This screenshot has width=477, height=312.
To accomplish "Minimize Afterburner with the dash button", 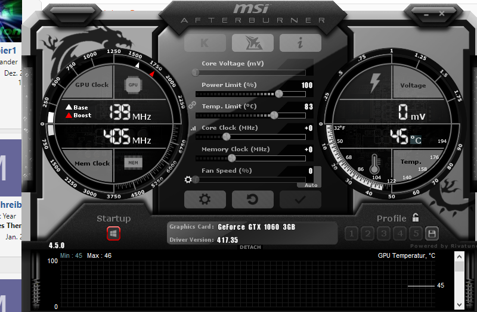I will 426,14.
